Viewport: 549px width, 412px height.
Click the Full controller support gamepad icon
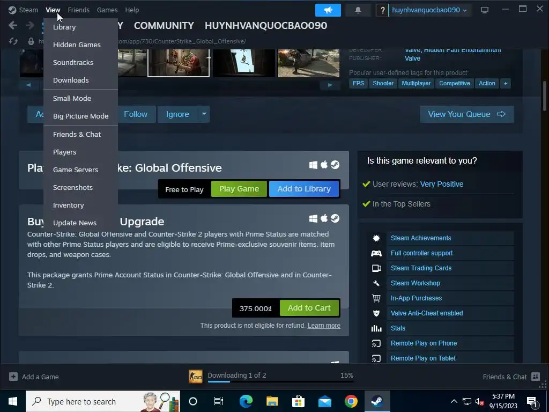click(376, 253)
